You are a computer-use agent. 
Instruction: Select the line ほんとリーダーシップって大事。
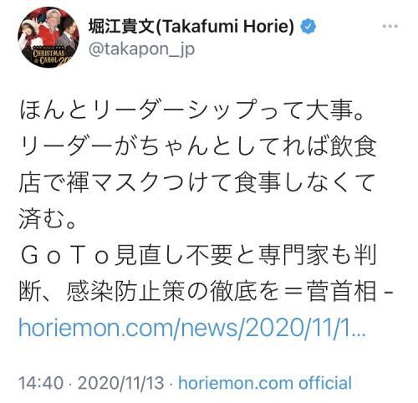tap(192, 110)
